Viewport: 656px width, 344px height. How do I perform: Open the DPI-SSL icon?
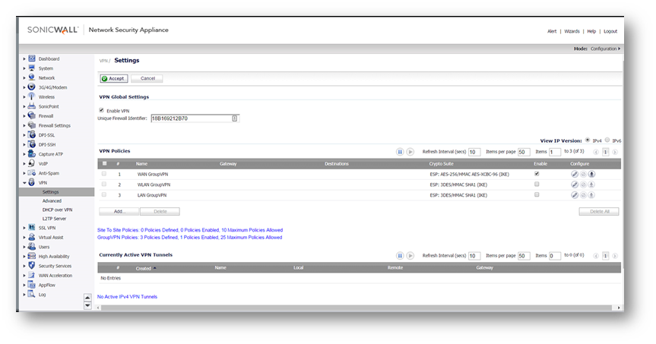(x=32, y=134)
